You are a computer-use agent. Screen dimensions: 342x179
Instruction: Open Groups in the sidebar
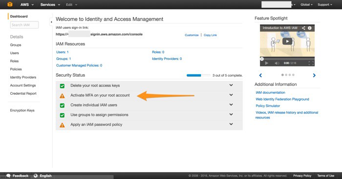pyautogui.click(x=16, y=45)
